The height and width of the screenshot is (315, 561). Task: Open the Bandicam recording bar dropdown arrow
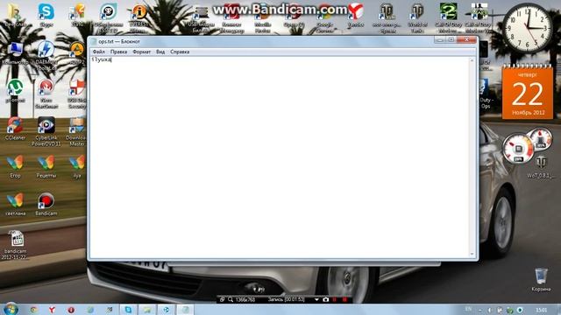click(316, 299)
